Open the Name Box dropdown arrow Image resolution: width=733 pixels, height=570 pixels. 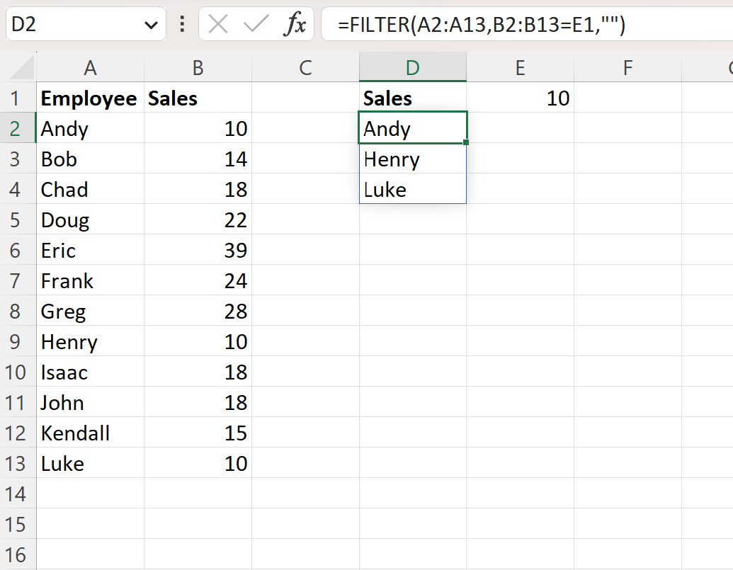pos(151,23)
